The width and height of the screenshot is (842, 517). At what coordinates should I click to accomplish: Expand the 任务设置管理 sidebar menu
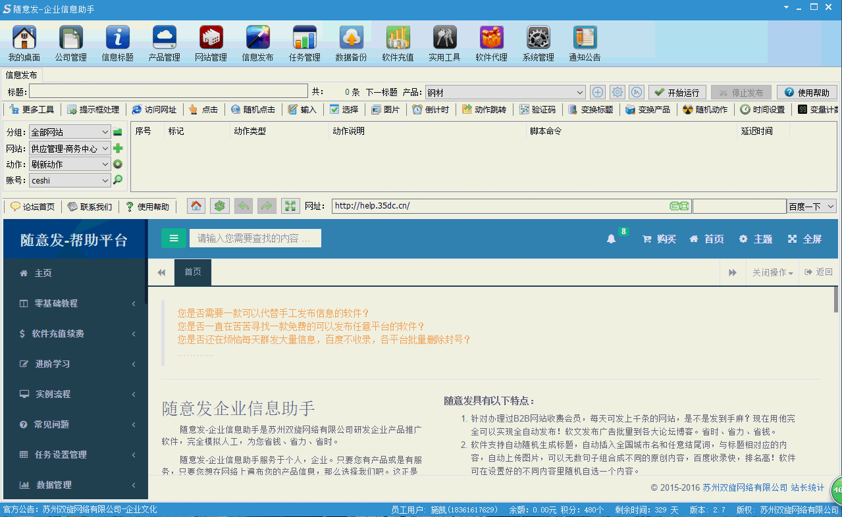[76, 455]
